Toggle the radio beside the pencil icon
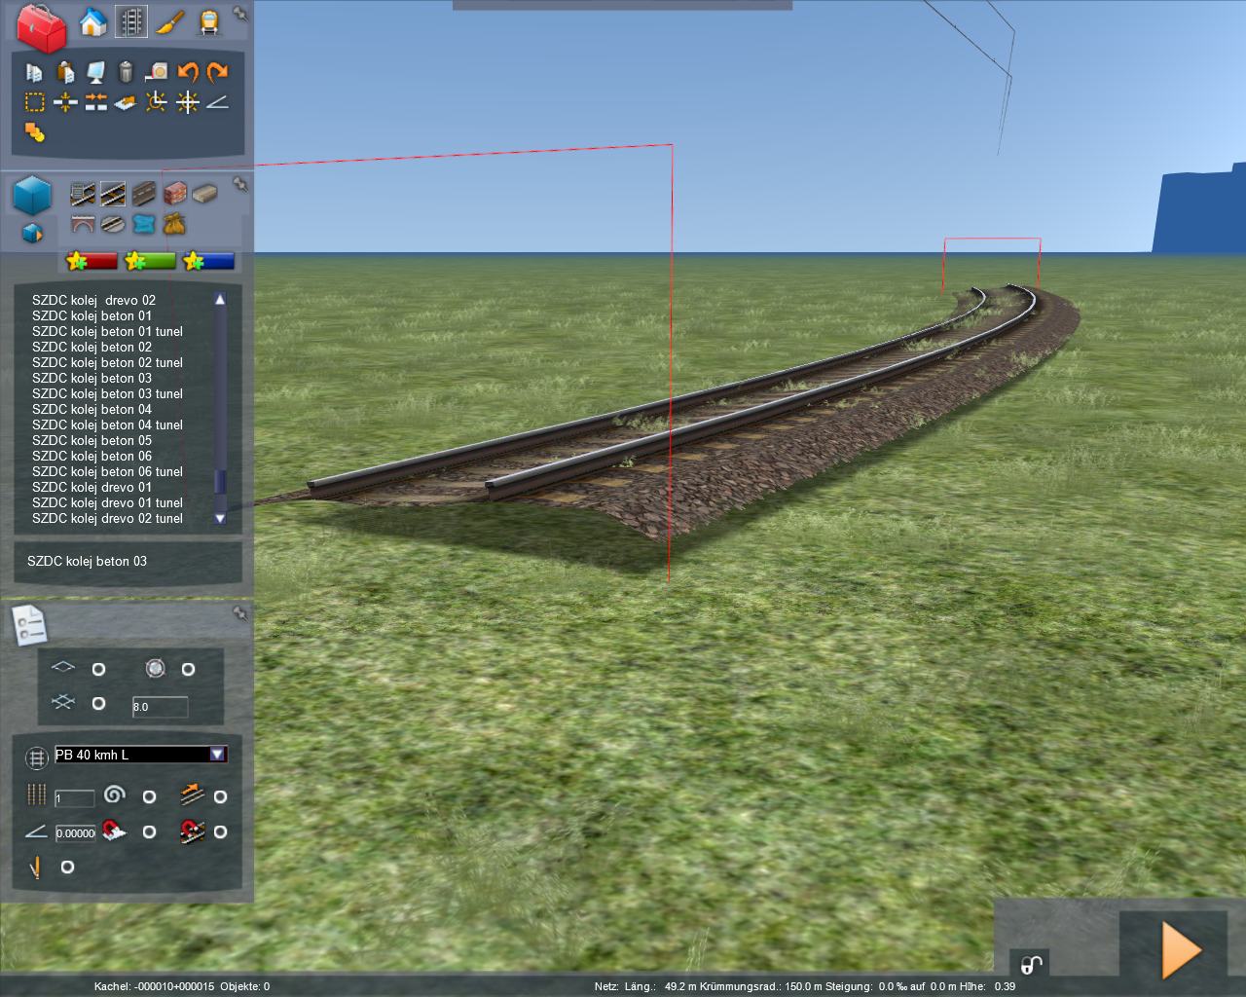Viewport: 1246px width, 997px height. click(x=67, y=867)
